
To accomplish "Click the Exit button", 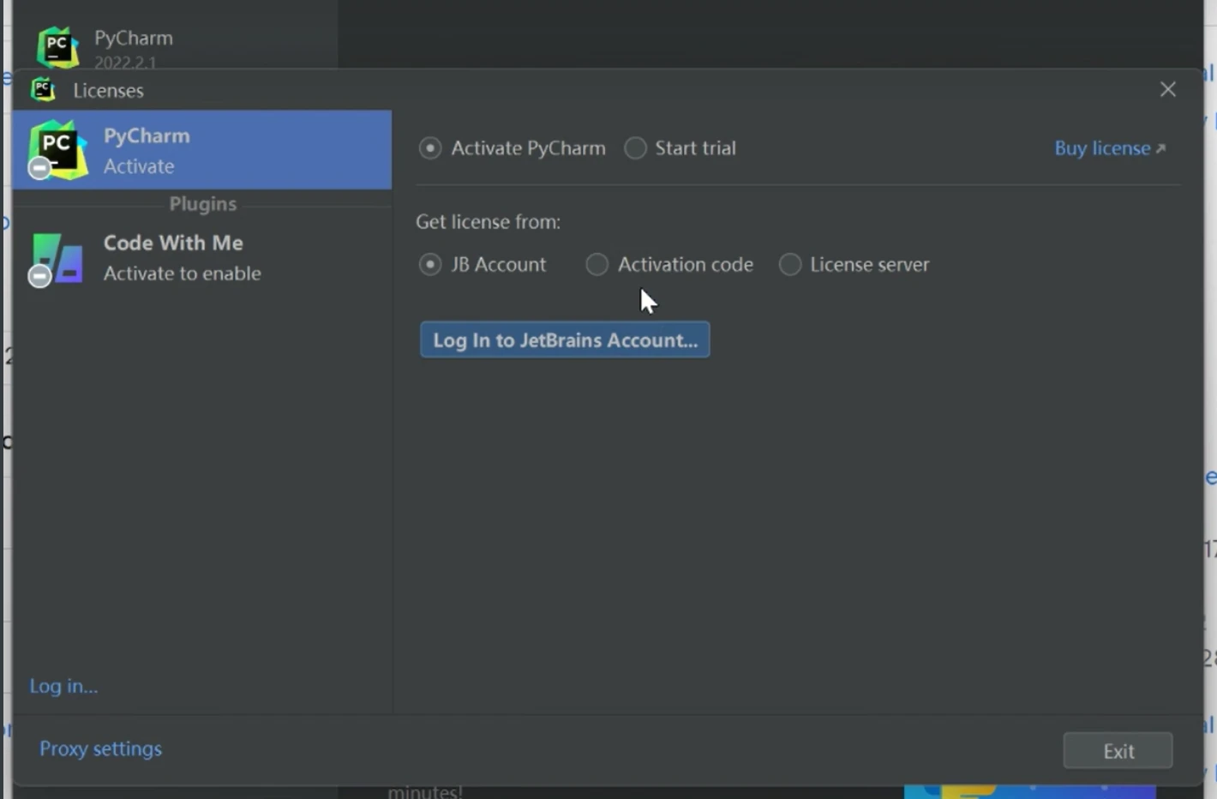I will point(1118,751).
